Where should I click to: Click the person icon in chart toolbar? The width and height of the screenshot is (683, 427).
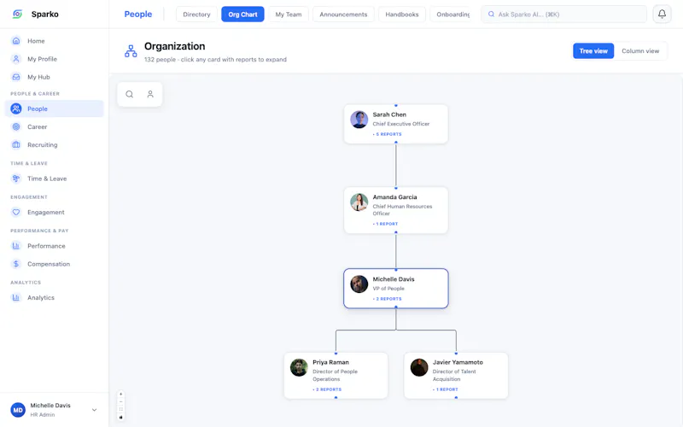click(x=150, y=94)
